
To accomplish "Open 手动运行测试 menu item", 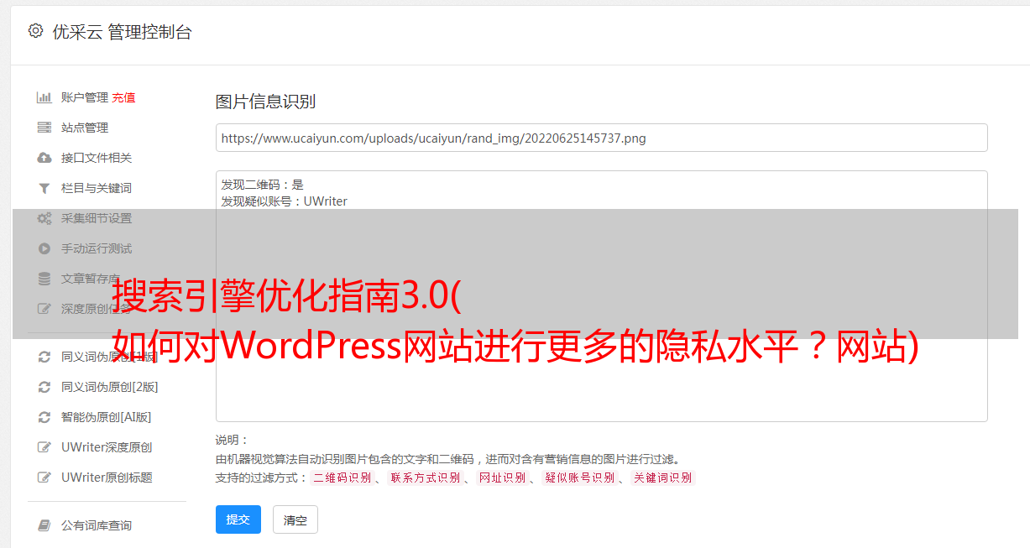I will coord(97,248).
